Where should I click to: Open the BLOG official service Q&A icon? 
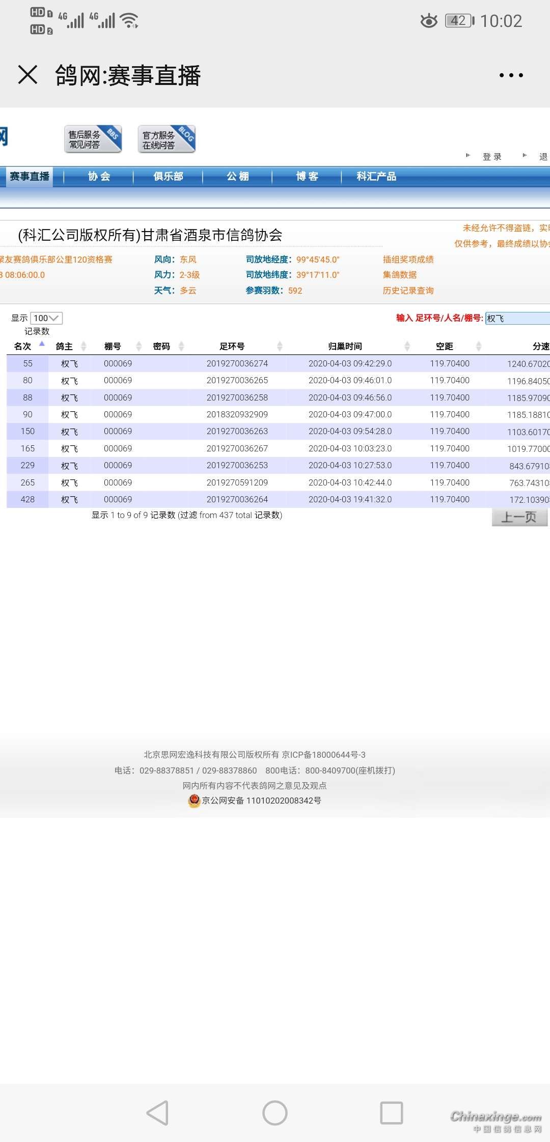click(x=167, y=139)
